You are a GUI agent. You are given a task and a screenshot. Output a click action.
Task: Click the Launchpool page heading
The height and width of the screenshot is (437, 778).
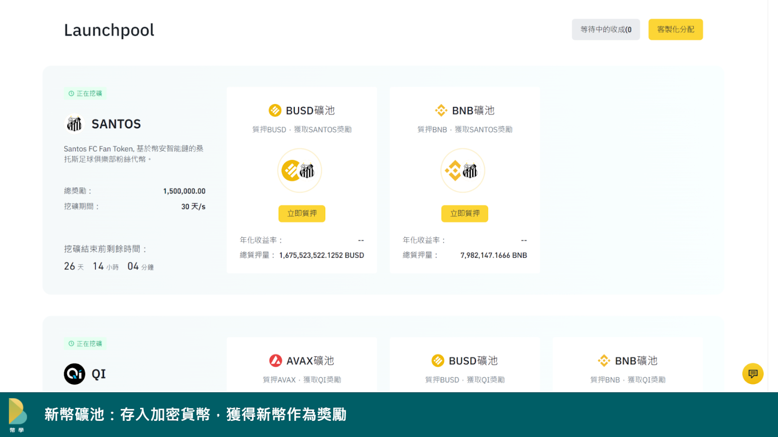tap(109, 30)
